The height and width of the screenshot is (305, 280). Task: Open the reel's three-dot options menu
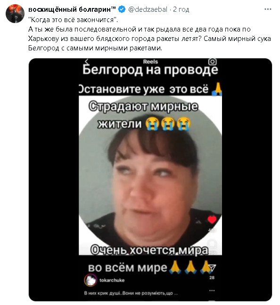212,290
